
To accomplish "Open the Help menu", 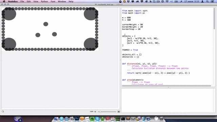I will pos(71,1).
